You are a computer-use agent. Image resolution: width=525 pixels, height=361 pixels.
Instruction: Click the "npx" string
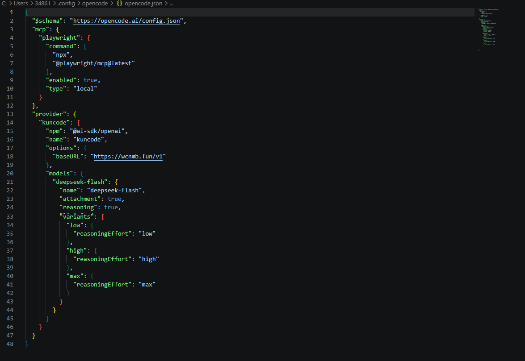(x=61, y=55)
